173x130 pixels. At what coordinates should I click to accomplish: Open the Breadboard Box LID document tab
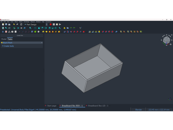(x=98, y=106)
